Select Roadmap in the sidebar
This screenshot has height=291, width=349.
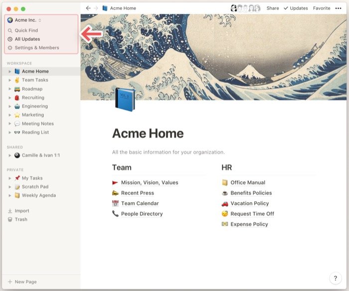(x=32, y=89)
